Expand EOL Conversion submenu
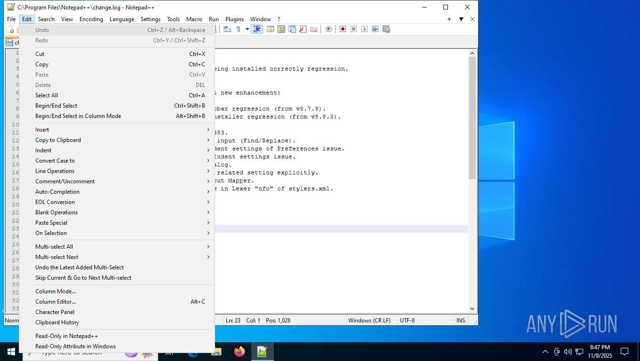The width and height of the screenshot is (640, 361). click(x=117, y=202)
